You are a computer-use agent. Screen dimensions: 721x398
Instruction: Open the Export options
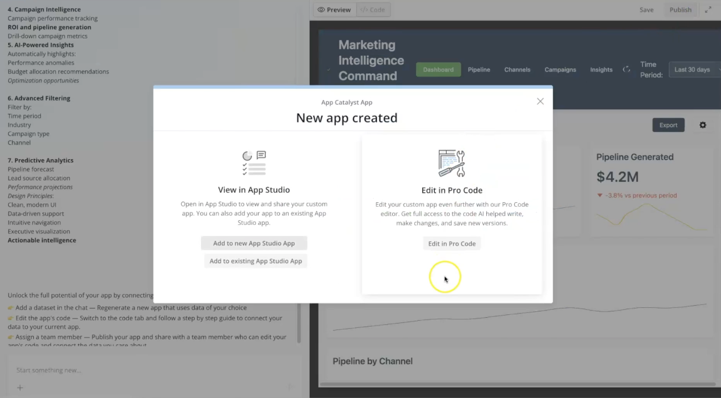coord(668,125)
